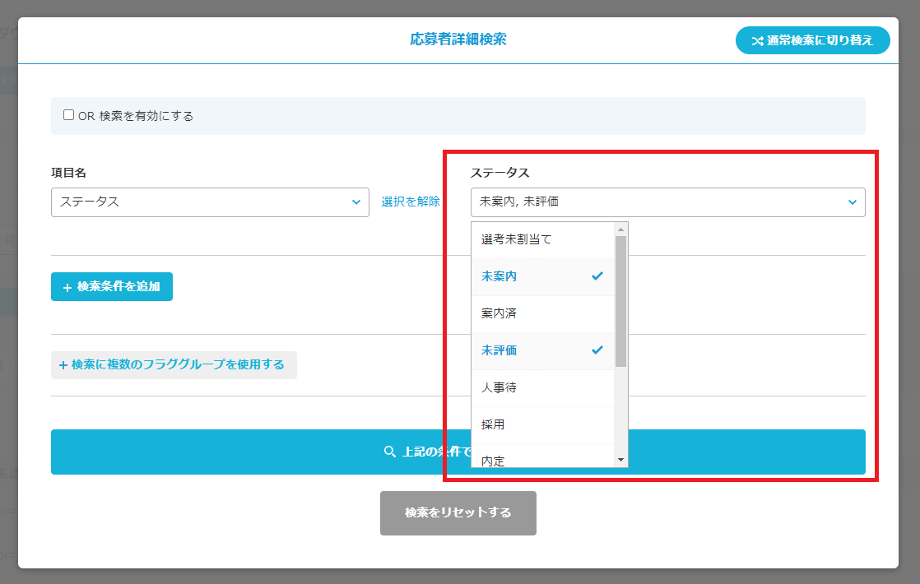Click the plus icon on 検索条件を追加
This screenshot has height=584, width=920.
(x=67, y=287)
